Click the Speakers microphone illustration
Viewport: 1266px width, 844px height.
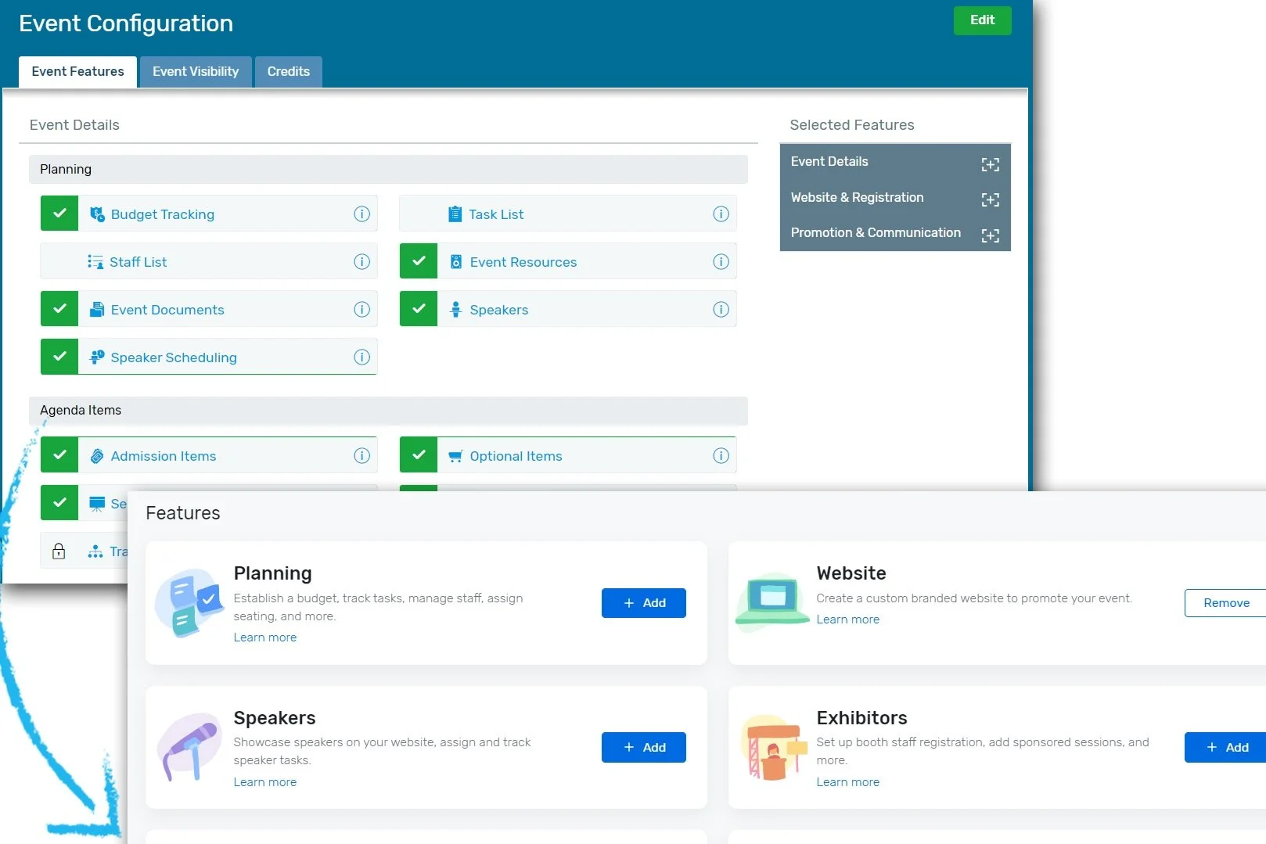pyautogui.click(x=190, y=746)
